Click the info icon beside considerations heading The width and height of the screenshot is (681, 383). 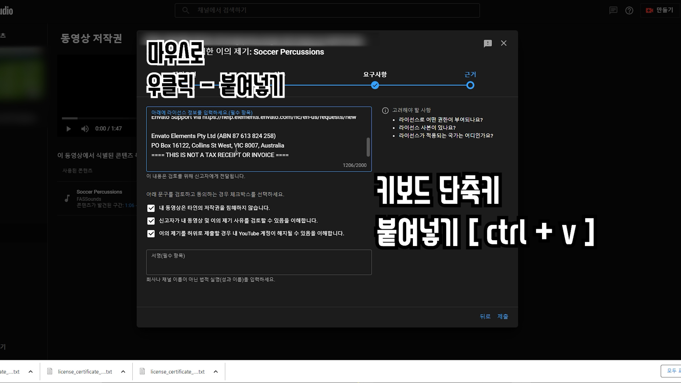pyautogui.click(x=385, y=111)
